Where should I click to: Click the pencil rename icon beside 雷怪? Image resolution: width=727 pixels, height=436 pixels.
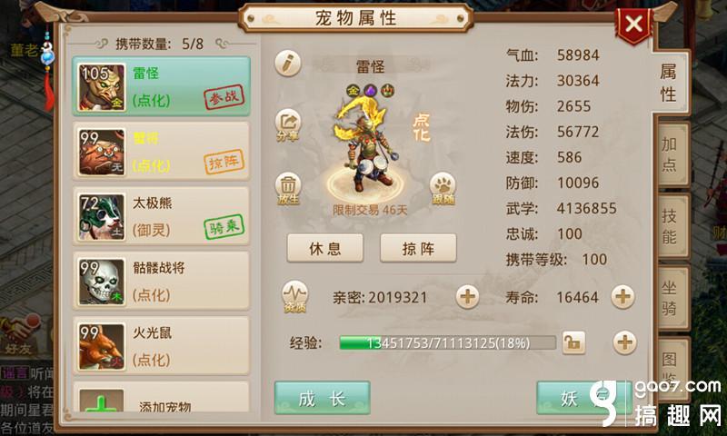coord(288,64)
